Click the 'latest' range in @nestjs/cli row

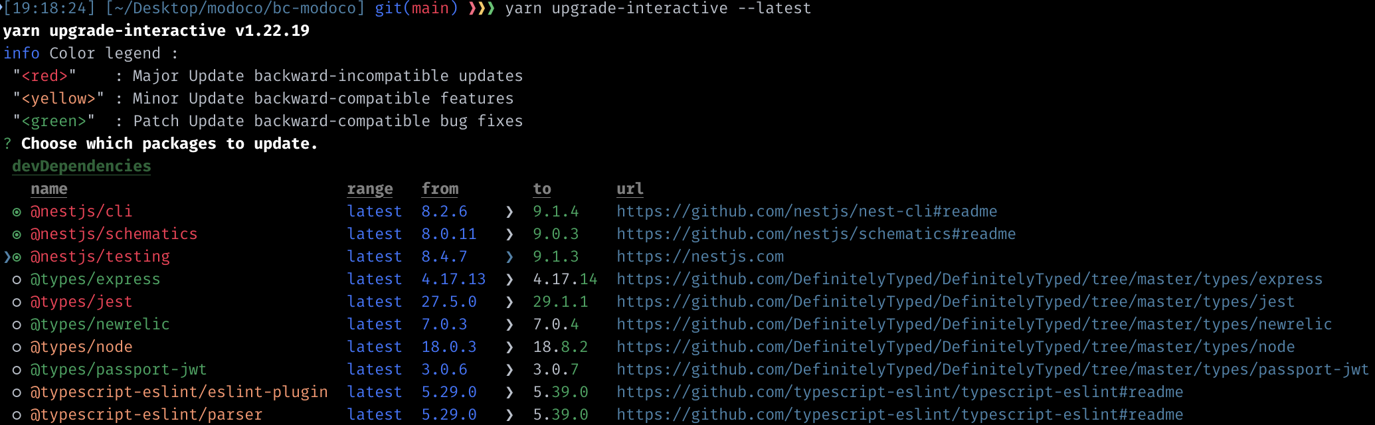374,211
